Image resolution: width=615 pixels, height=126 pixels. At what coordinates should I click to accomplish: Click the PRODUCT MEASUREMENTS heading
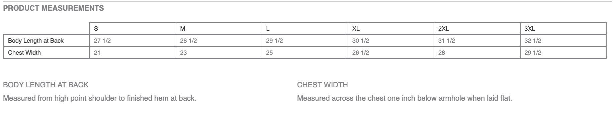[x=54, y=8]
